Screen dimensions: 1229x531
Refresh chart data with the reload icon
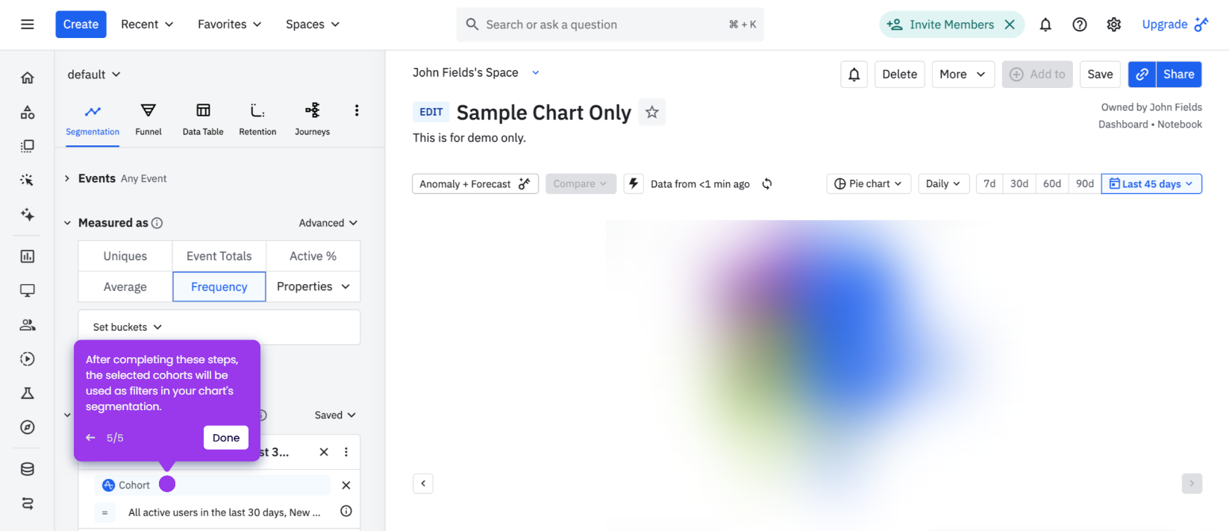767,183
